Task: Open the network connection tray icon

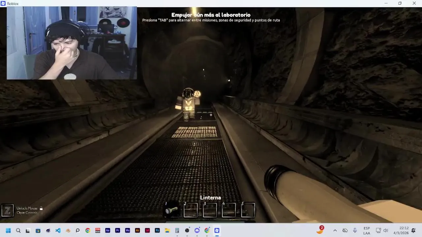Action: point(378,230)
